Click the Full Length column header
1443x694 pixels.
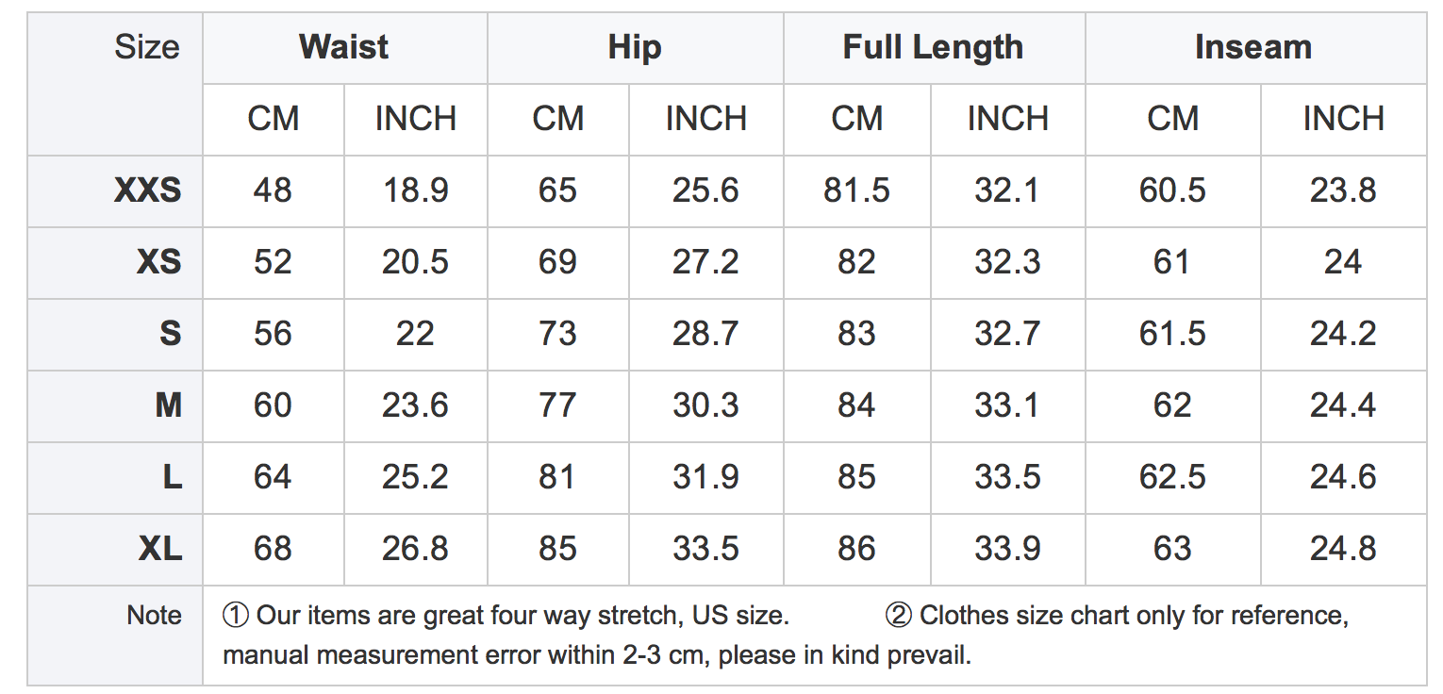point(933,47)
